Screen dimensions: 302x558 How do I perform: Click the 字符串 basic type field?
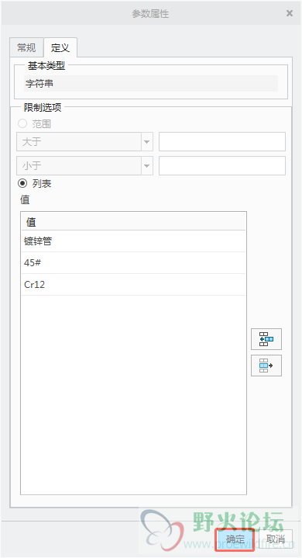point(151,84)
